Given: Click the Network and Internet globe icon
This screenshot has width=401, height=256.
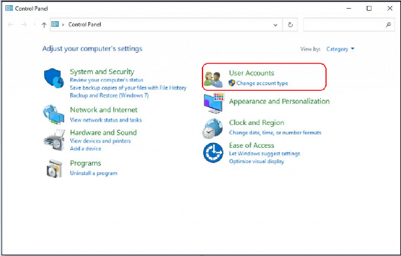Looking at the screenshot, I should 53,114.
